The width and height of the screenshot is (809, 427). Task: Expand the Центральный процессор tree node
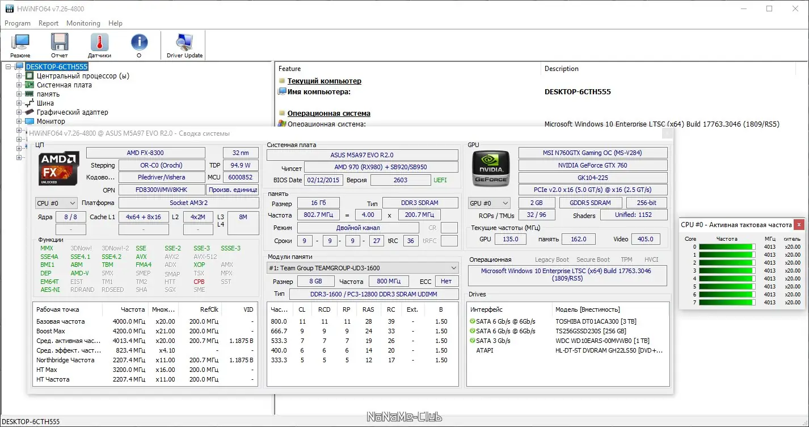pos(19,76)
